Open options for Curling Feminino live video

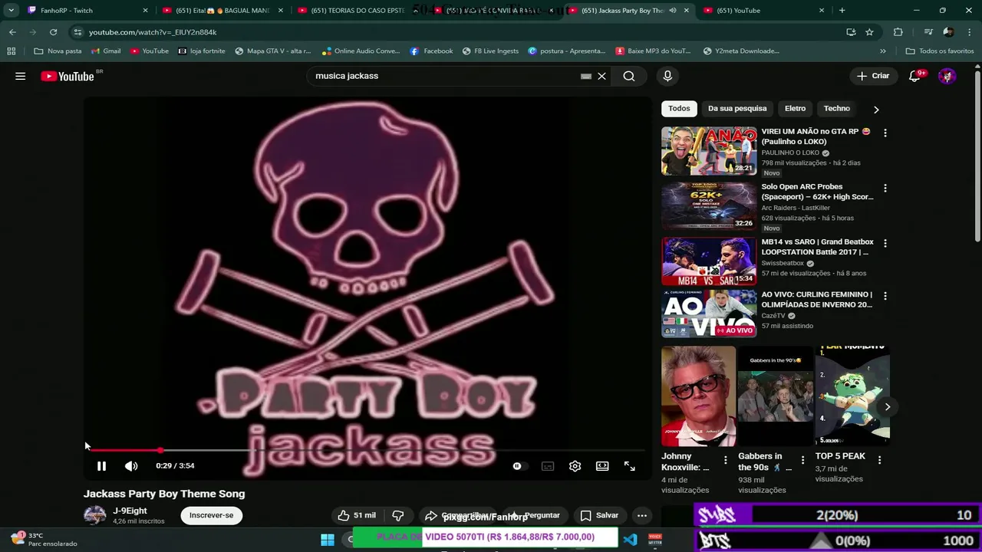click(x=885, y=295)
